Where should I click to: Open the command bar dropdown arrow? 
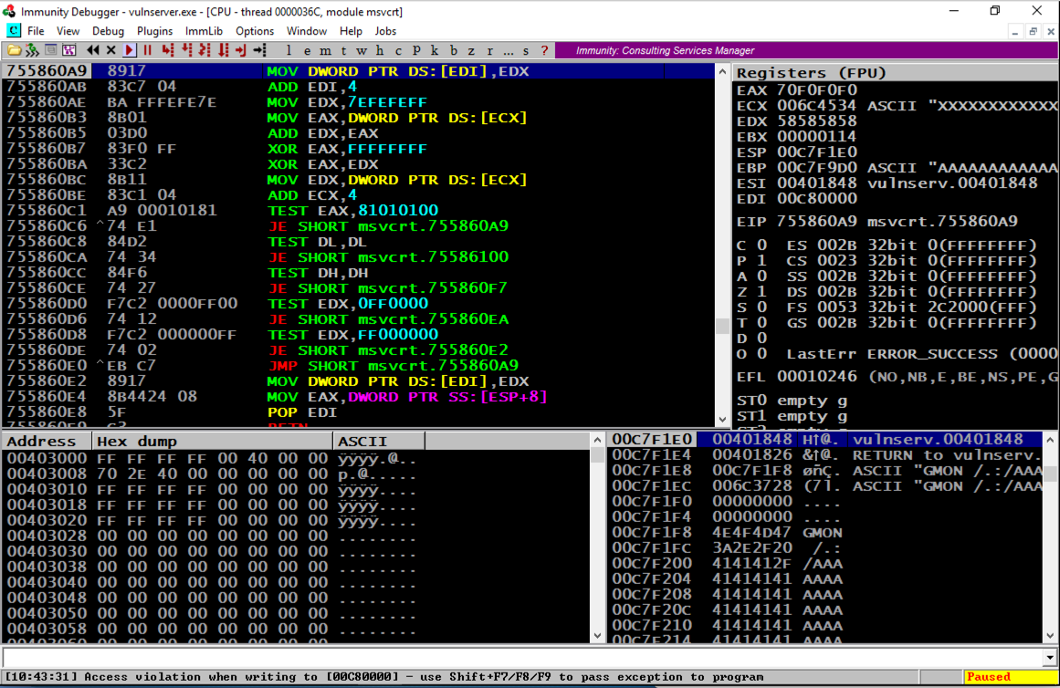pos(1049,657)
